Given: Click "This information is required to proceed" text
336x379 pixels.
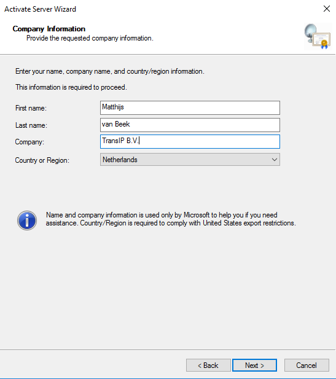Looking at the screenshot, I should click(x=71, y=87).
